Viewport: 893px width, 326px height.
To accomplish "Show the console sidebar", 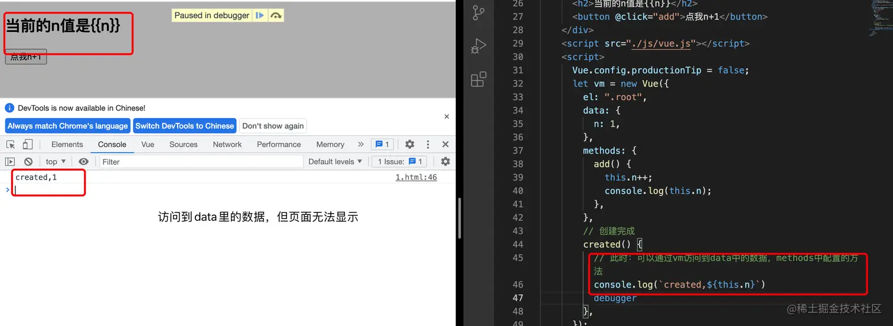I will point(10,161).
